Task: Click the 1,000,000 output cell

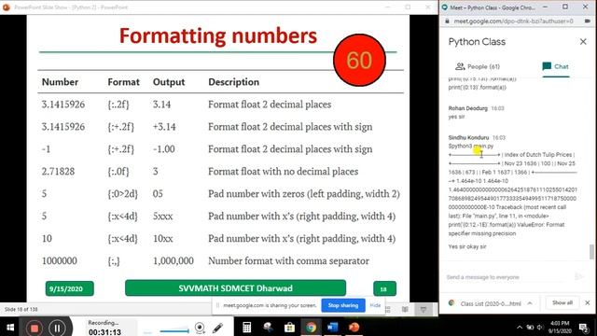Action: [x=173, y=261]
